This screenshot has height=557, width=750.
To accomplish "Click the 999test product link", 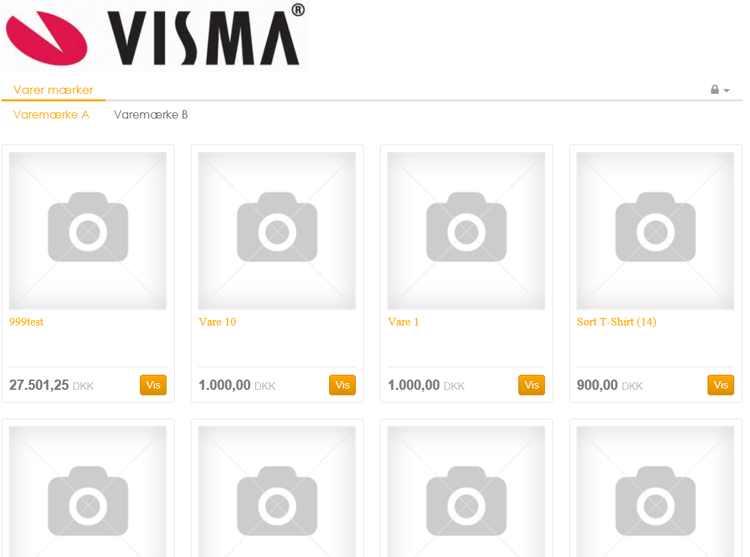I will pos(26,322).
